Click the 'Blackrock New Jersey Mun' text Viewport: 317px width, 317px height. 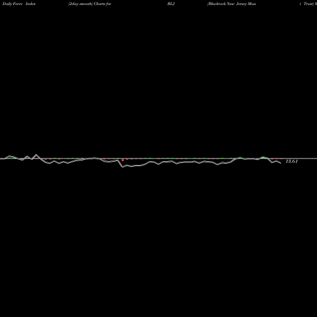pos(232,4)
